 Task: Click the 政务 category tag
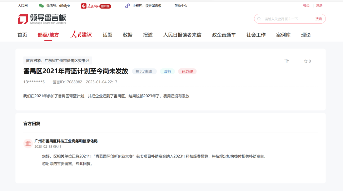click(x=167, y=72)
